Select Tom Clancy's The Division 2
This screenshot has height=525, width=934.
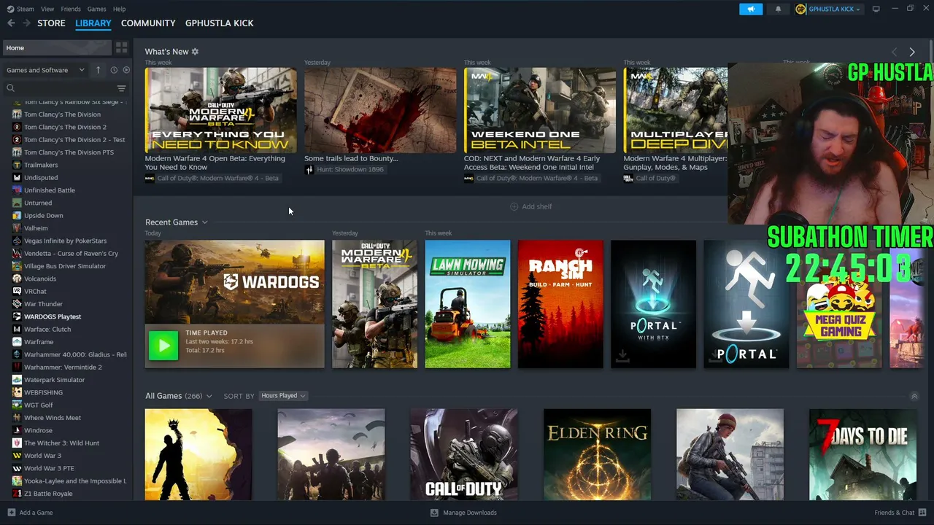66,127
